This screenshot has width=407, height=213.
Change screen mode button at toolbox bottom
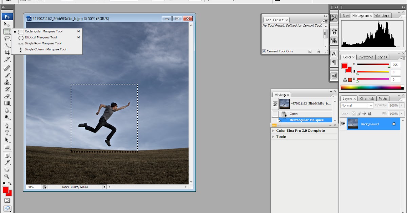click(x=7, y=208)
